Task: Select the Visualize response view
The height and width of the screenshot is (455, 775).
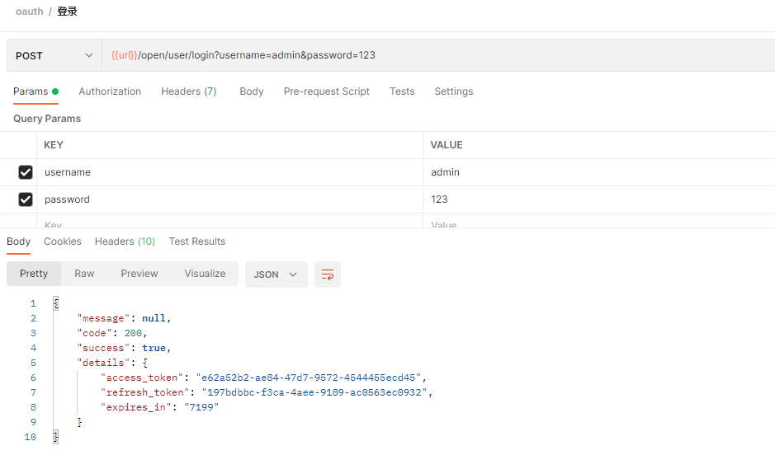Action: point(205,274)
